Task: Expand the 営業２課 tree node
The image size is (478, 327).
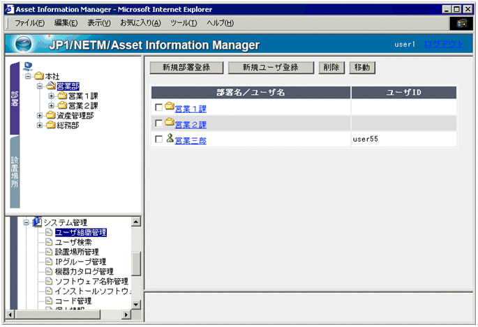Action: (x=51, y=106)
